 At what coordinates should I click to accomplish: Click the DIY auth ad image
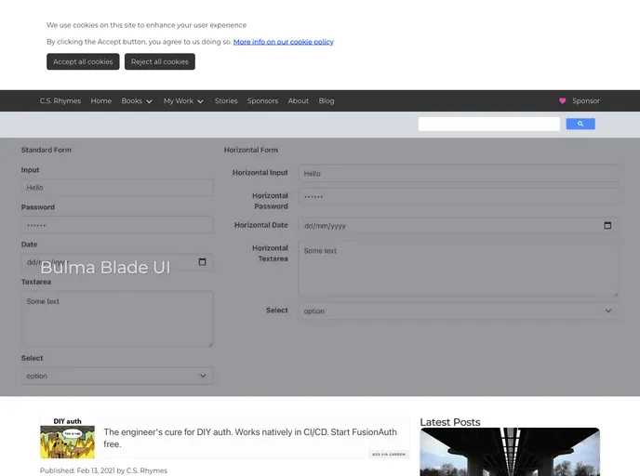pyautogui.click(x=67, y=438)
